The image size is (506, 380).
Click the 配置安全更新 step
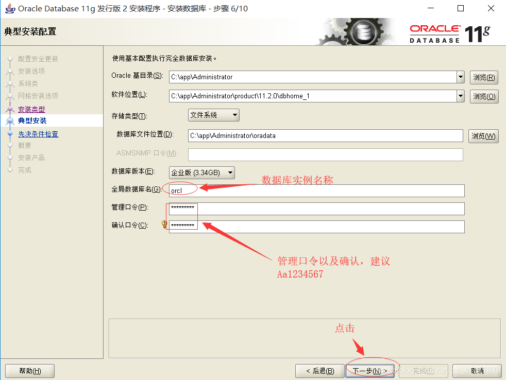[x=38, y=59]
